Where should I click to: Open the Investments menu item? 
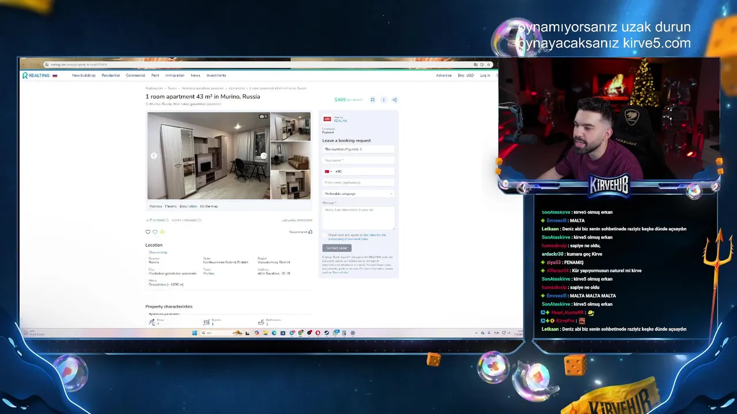tap(216, 75)
